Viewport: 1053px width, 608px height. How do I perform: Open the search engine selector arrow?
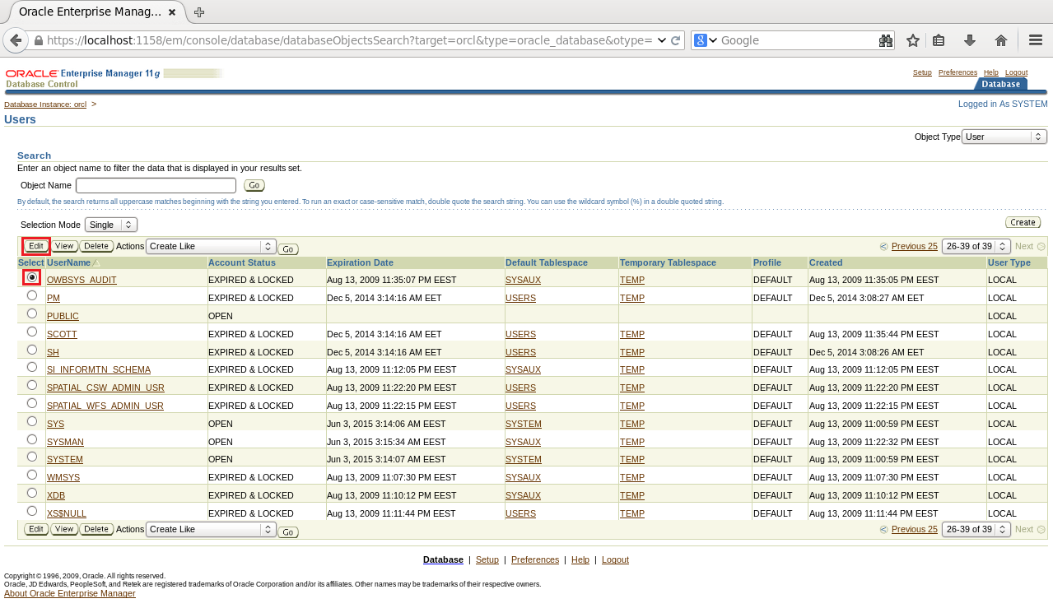(x=713, y=40)
